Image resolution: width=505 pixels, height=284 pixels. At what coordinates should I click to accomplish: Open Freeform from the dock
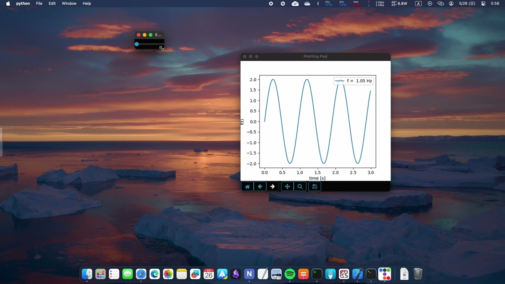[x=195, y=274]
